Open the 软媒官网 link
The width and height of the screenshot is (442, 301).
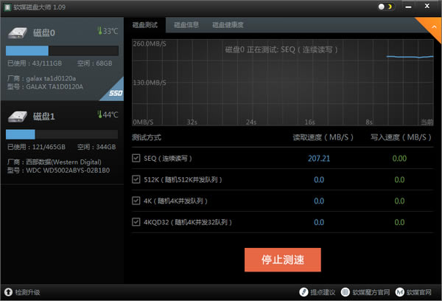[419, 292]
